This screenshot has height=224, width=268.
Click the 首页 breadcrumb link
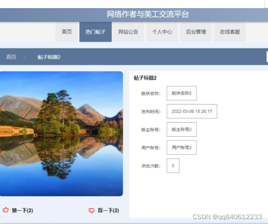[x=11, y=57]
